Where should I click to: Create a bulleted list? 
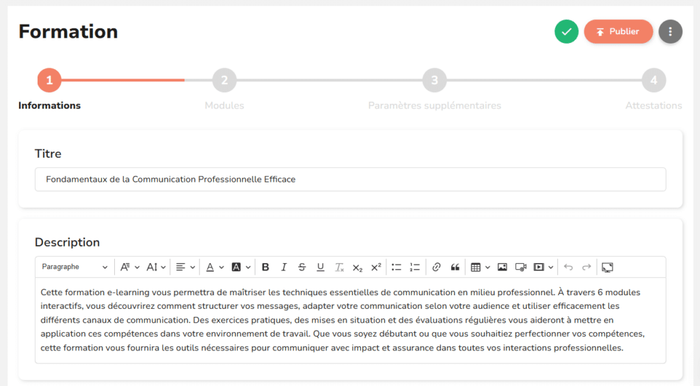click(396, 267)
